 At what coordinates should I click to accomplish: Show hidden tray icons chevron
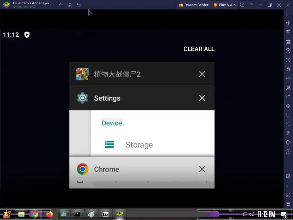(238, 214)
